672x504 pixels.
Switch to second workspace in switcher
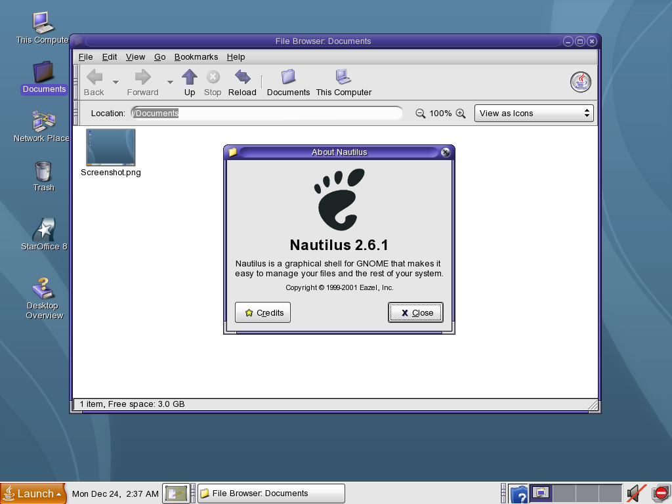click(564, 493)
